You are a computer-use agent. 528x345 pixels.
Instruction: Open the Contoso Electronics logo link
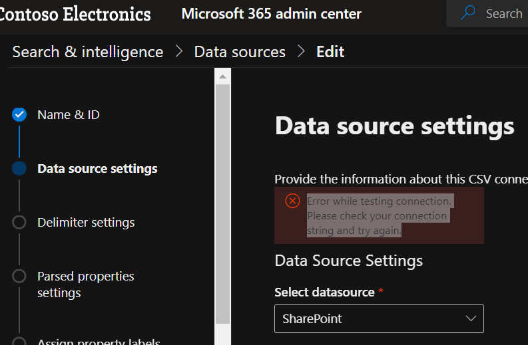pyautogui.click(x=75, y=13)
